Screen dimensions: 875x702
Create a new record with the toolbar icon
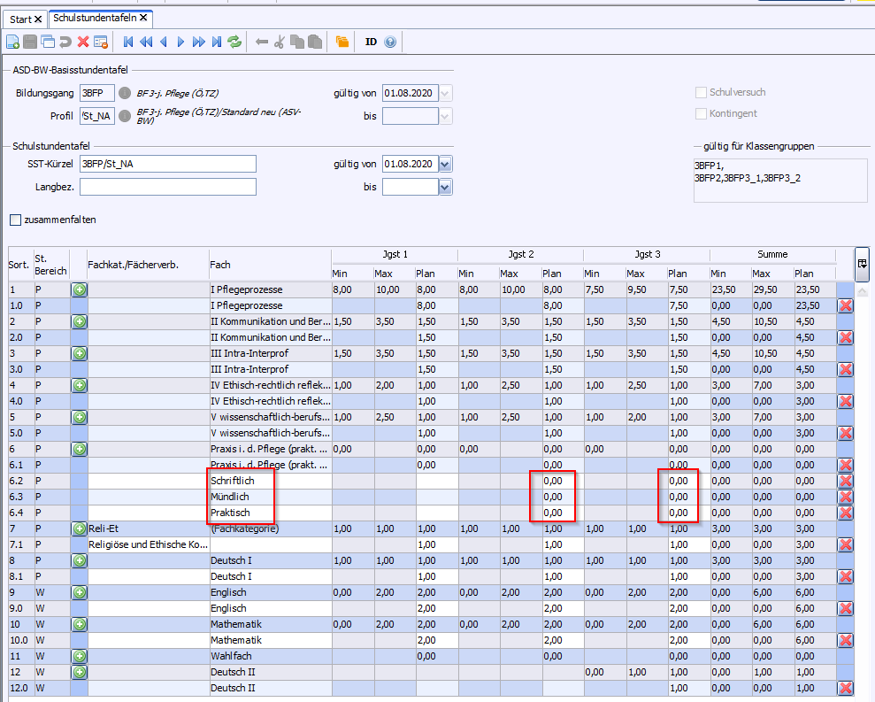pos(12,42)
